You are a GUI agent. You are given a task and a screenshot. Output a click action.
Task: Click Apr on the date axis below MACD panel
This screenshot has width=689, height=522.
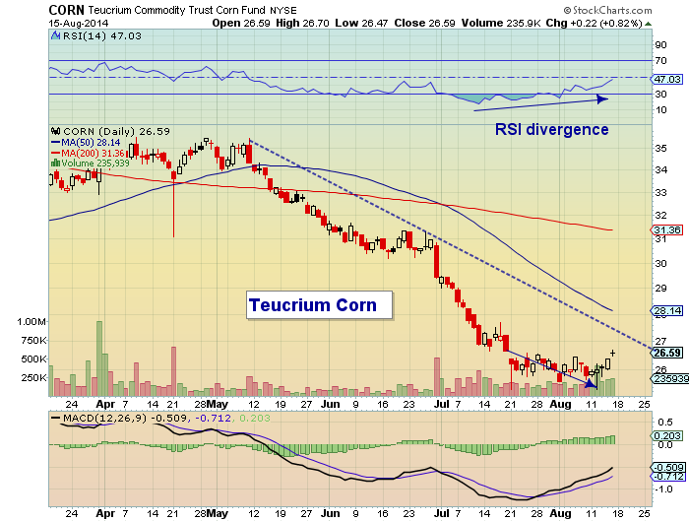point(105,513)
